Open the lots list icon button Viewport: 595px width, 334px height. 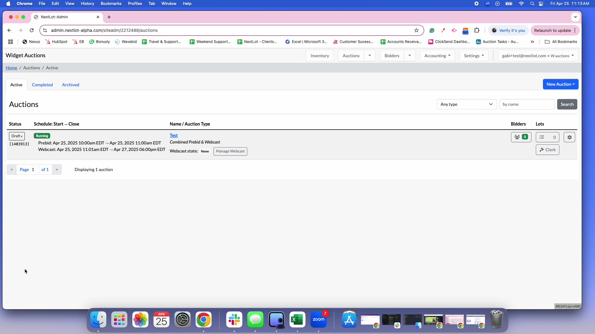click(x=547, y=137)
